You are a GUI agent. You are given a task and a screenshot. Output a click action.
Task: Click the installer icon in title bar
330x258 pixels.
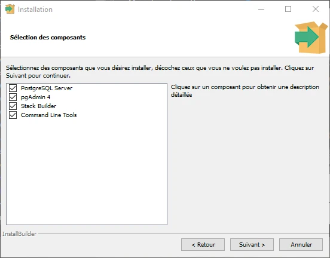(10, 9)
